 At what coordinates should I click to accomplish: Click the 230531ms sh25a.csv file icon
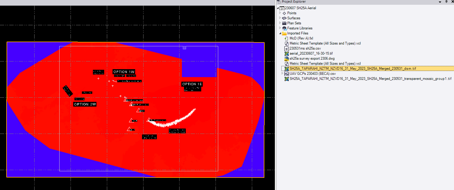[x=287, y=48]
